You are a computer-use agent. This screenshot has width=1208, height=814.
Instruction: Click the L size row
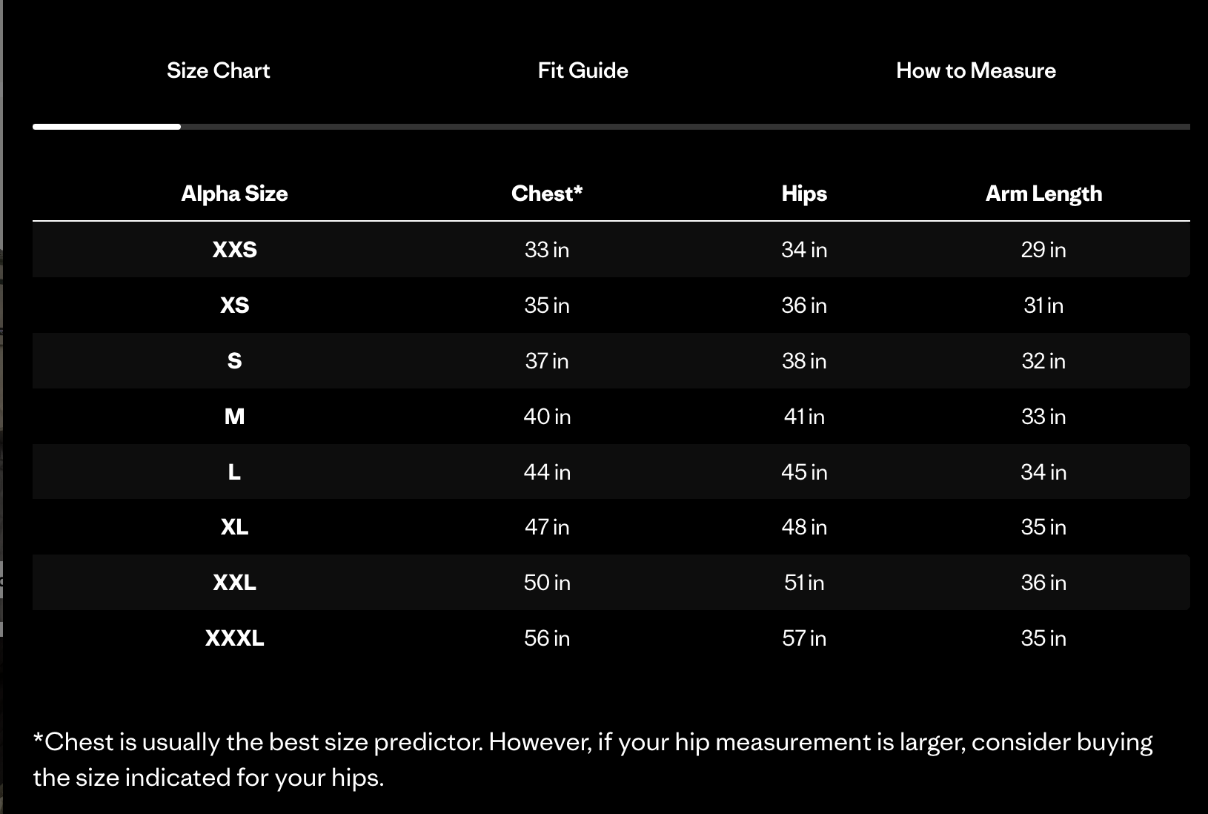[234, 471]
